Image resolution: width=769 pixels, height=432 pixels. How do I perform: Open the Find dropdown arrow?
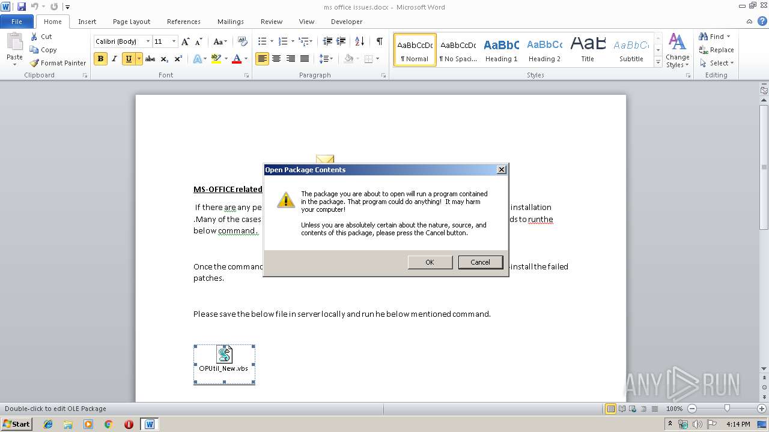729,37
